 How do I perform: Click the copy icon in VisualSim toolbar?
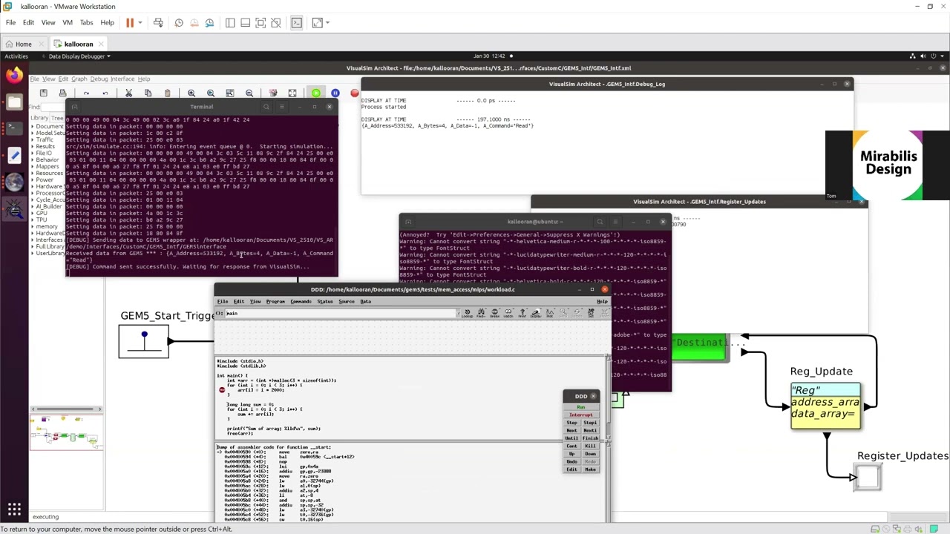(x=148, y=93)
